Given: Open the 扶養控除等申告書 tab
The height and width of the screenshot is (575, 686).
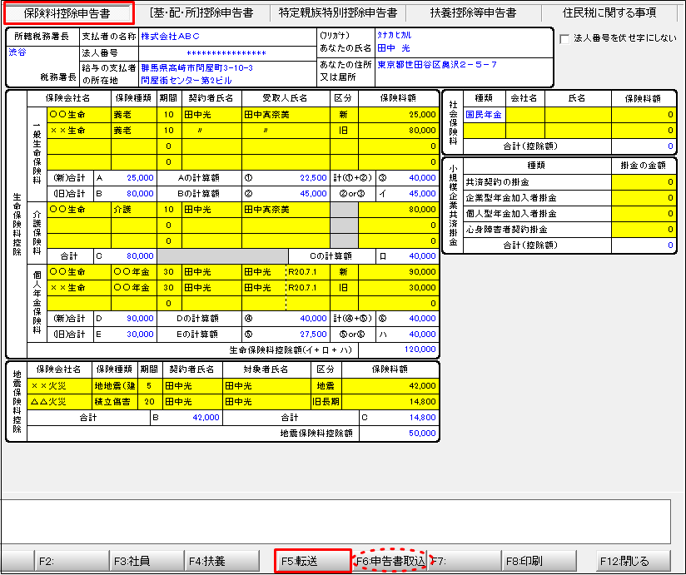Looking at the screenshot, I should (473, 12).
